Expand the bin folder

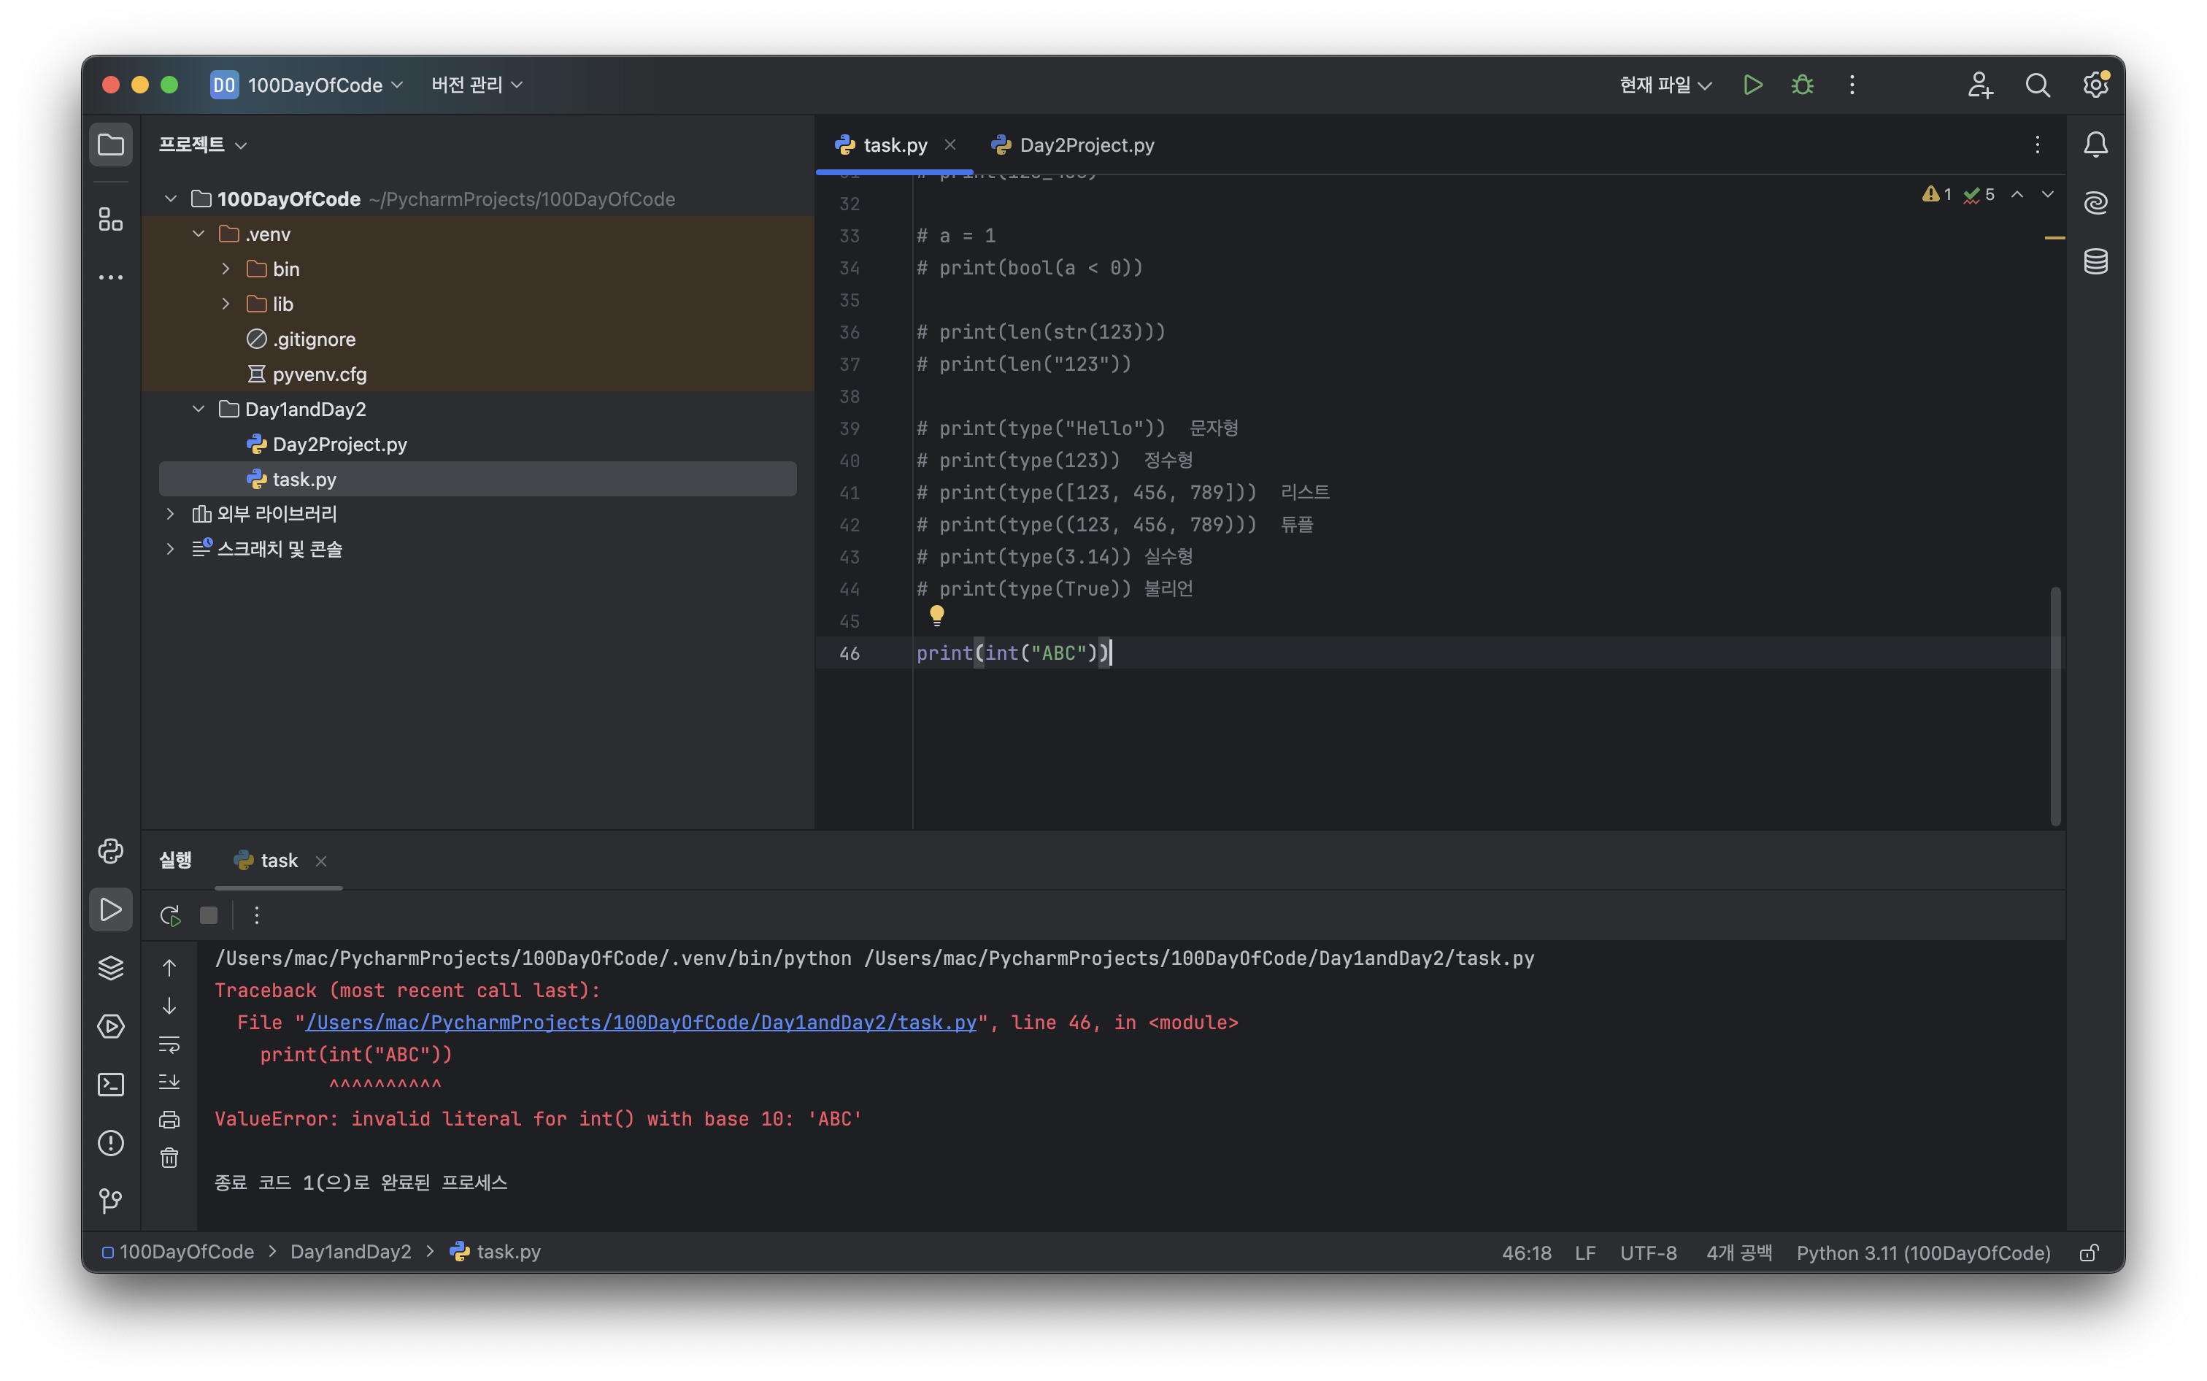pyautogui.click(x=226, y=269)
